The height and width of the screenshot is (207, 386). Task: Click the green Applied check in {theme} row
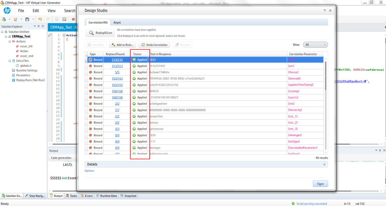[x=134, y=72]
